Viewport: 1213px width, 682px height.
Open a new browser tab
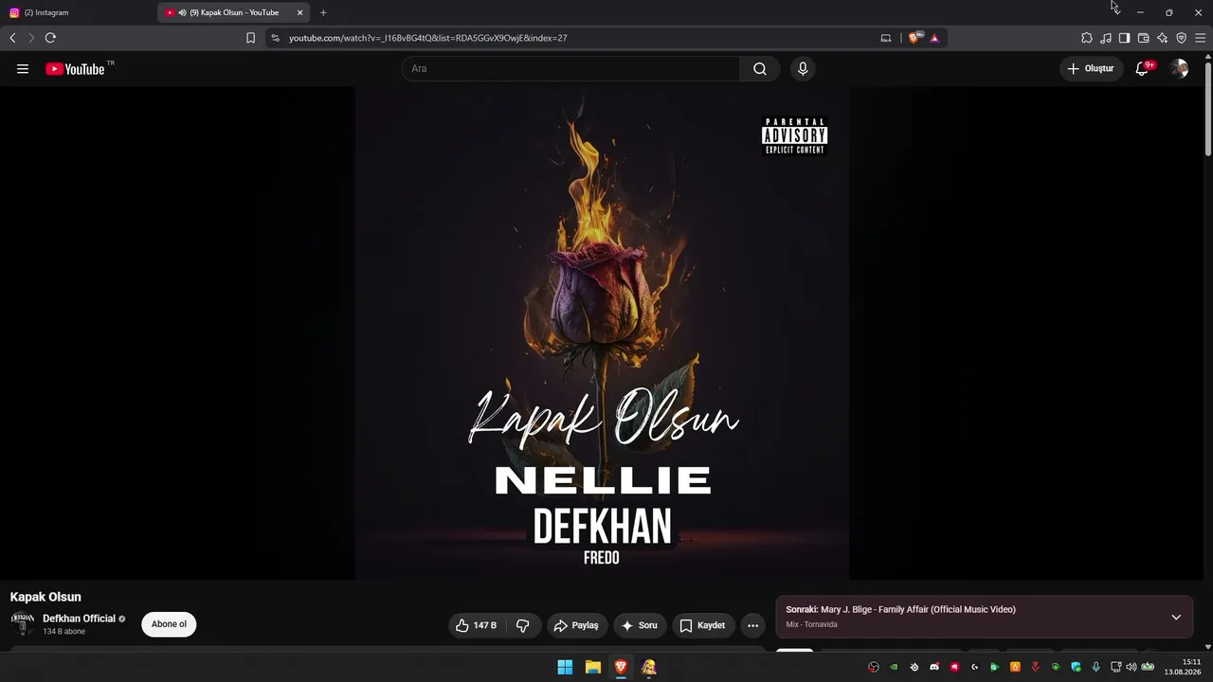323,12
